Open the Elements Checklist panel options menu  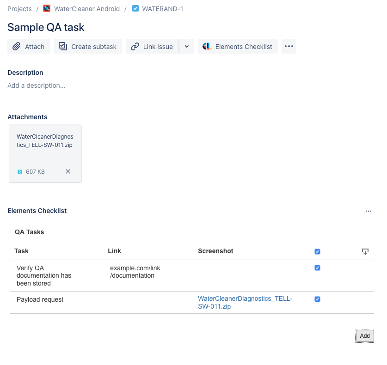tap(369, 211)
